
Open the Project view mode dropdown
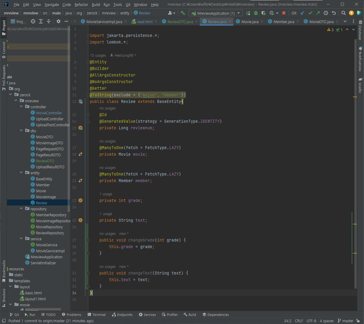tap(18, 21)
